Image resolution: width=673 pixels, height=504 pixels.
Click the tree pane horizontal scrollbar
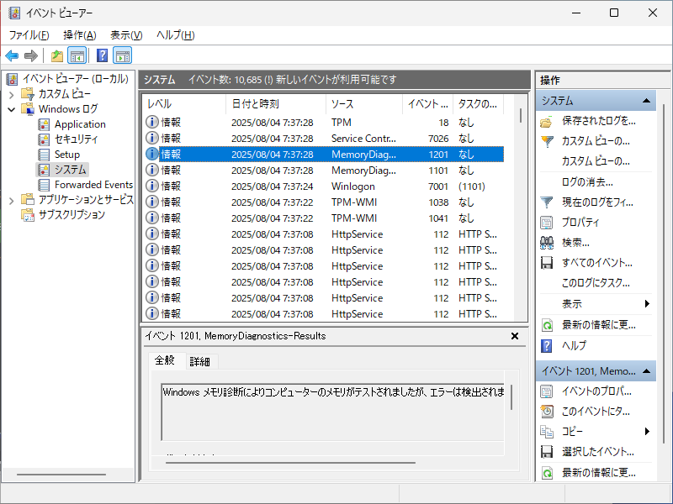(61, 475)
